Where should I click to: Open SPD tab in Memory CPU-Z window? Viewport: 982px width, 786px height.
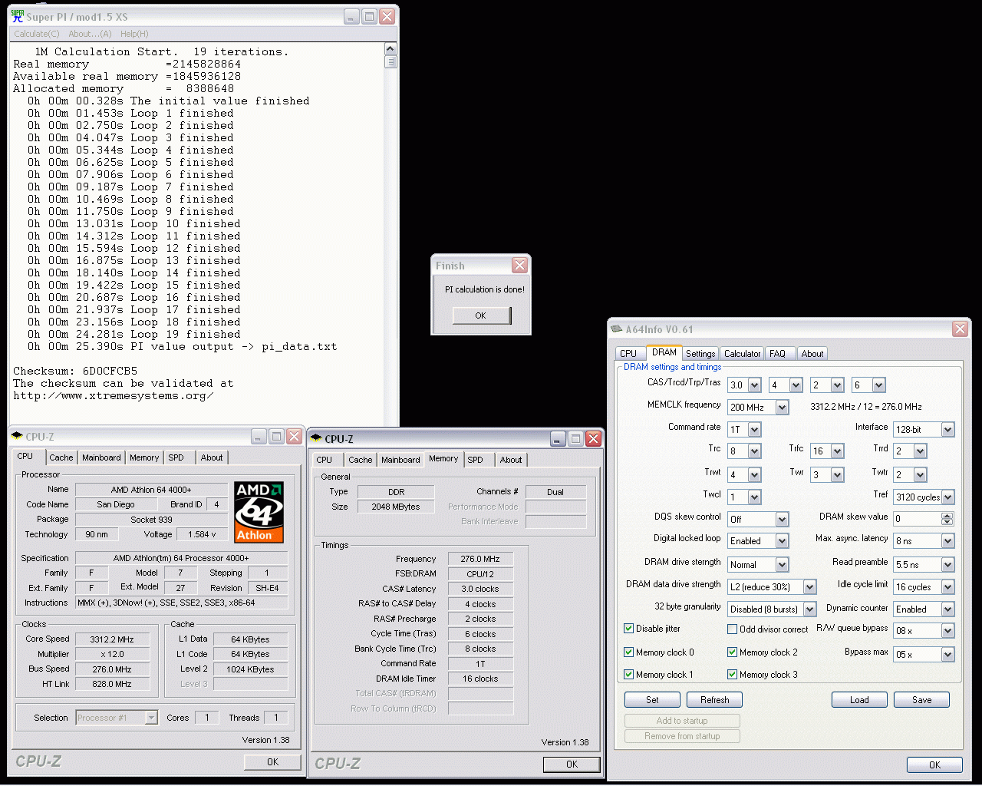[476, 460]
